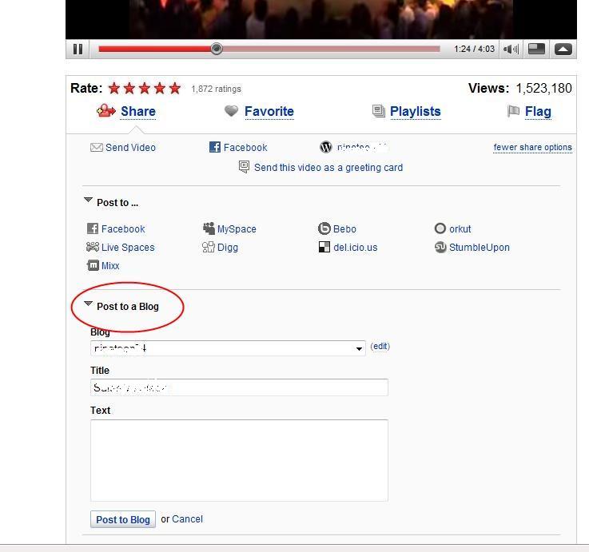Click the Send Video envelope link
Viewport: 589px width, 552px height.
(97, 148)
